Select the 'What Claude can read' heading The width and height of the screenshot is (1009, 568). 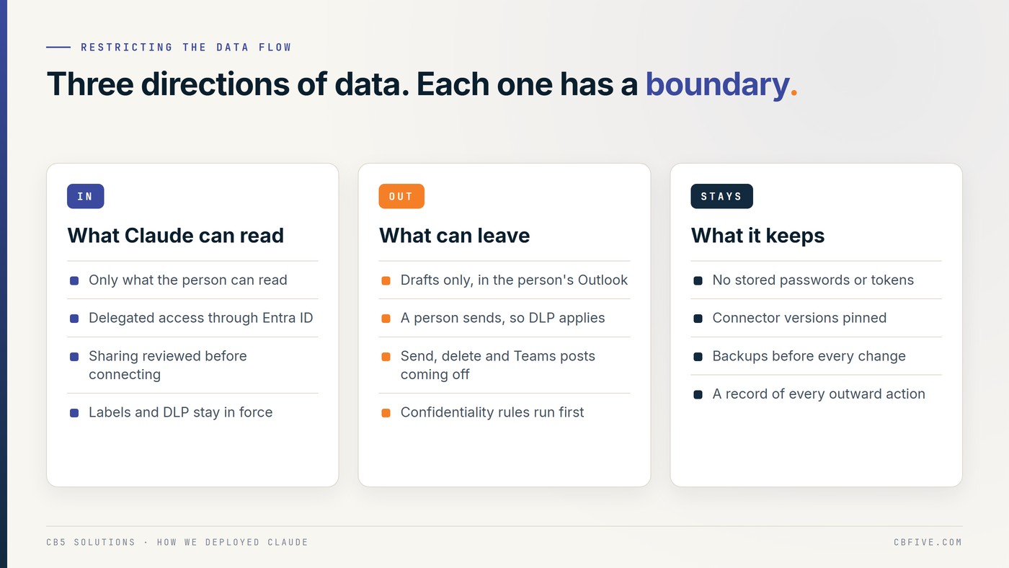point(176,236)
